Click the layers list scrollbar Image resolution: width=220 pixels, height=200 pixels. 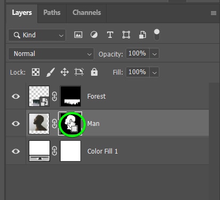pyautogui.click(x=214, y=141)
